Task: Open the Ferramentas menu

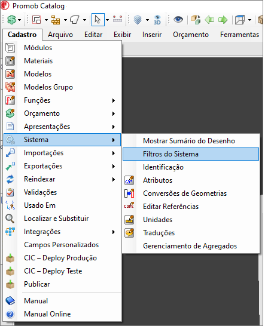Action: pyautogui.click(x=239, y=35)
